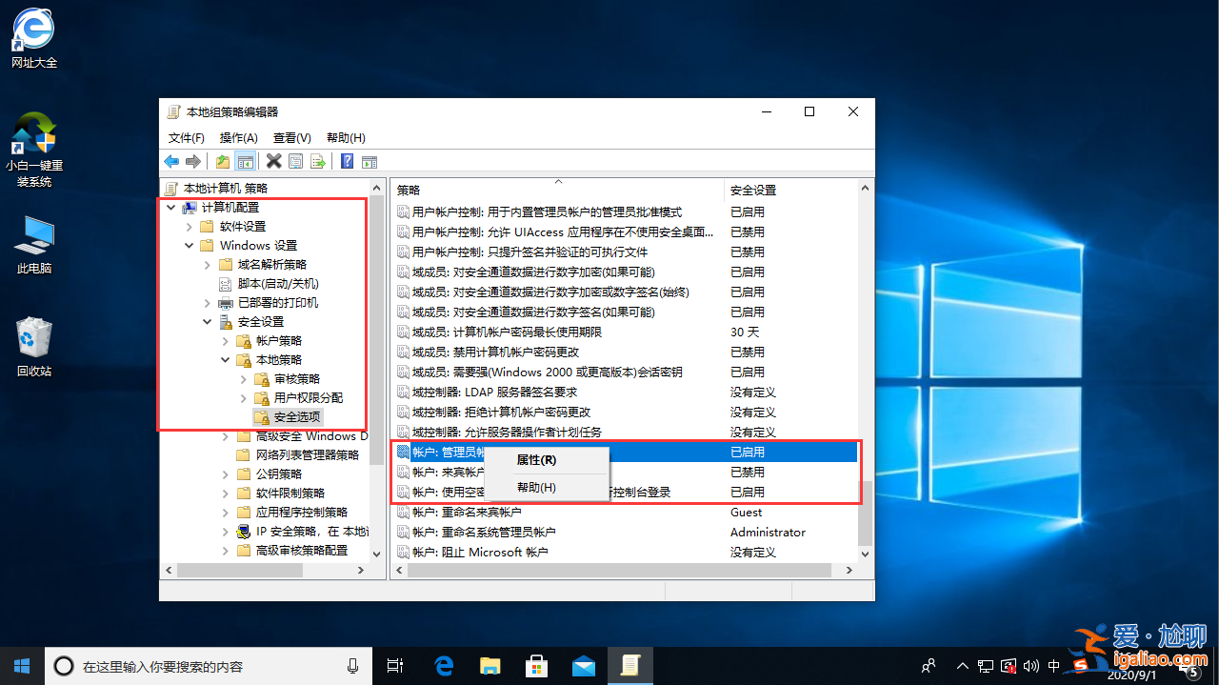Select the Up one level folder icon
Viewport: 1219px width, 685px height.
222,161
